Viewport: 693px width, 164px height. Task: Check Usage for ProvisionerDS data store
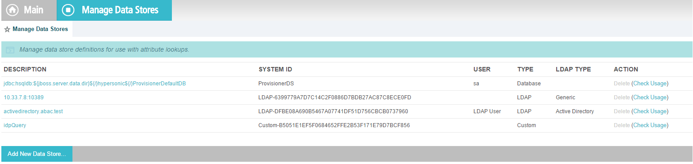pyautogui.click(x=650, y=84)
